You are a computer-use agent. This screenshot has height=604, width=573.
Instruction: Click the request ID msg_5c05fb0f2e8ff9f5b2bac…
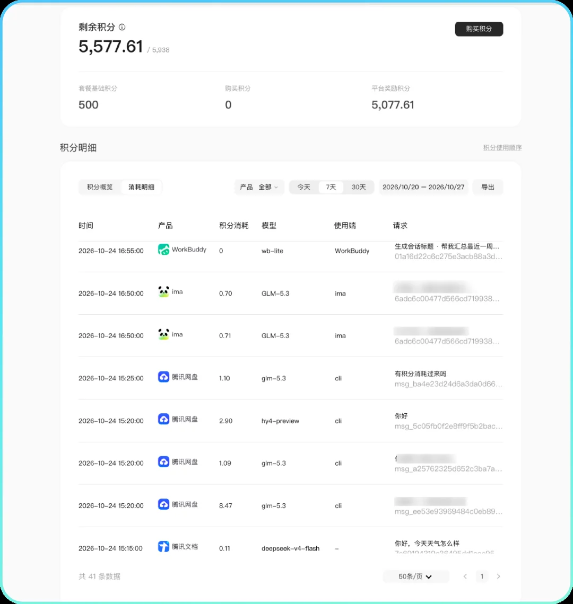pos(448,427)
